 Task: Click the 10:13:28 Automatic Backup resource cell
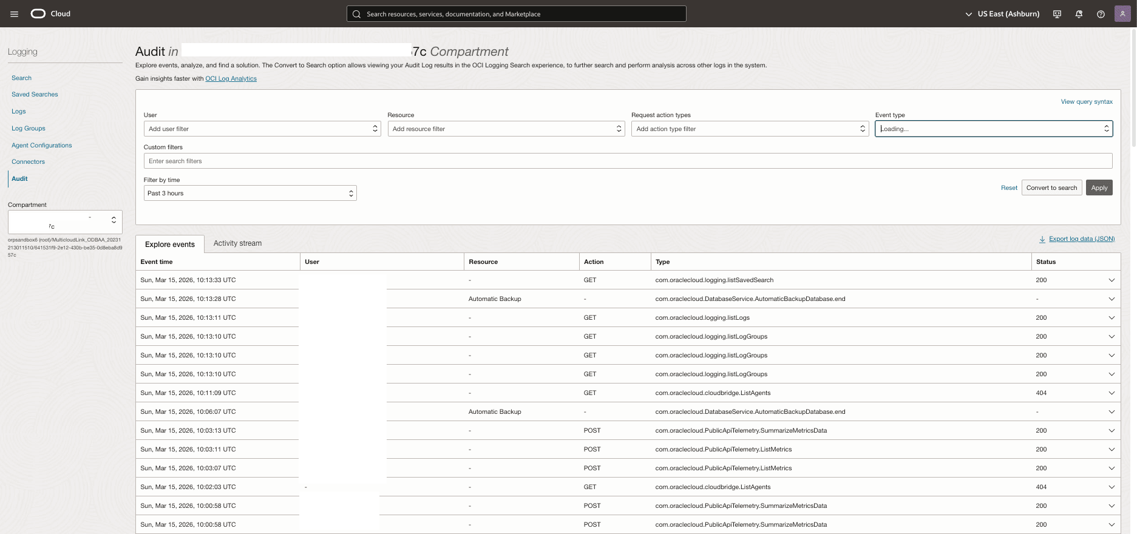point(495,299)
